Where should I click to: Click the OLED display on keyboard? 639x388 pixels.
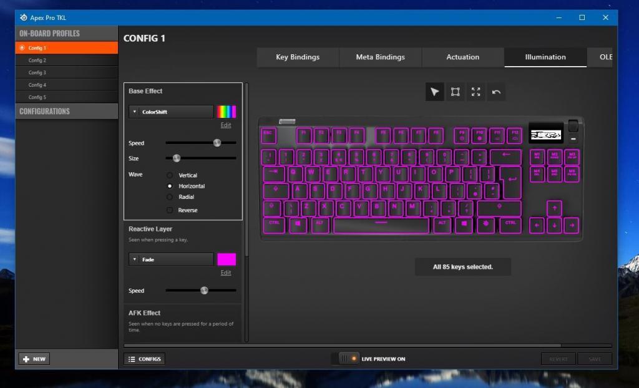tap(546, 133)
